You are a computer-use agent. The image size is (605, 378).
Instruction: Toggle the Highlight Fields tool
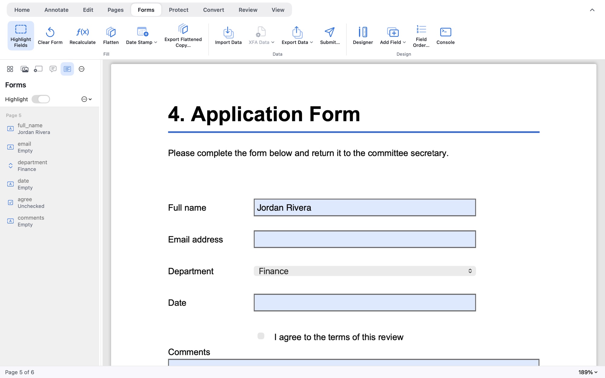tap(21, 36)
